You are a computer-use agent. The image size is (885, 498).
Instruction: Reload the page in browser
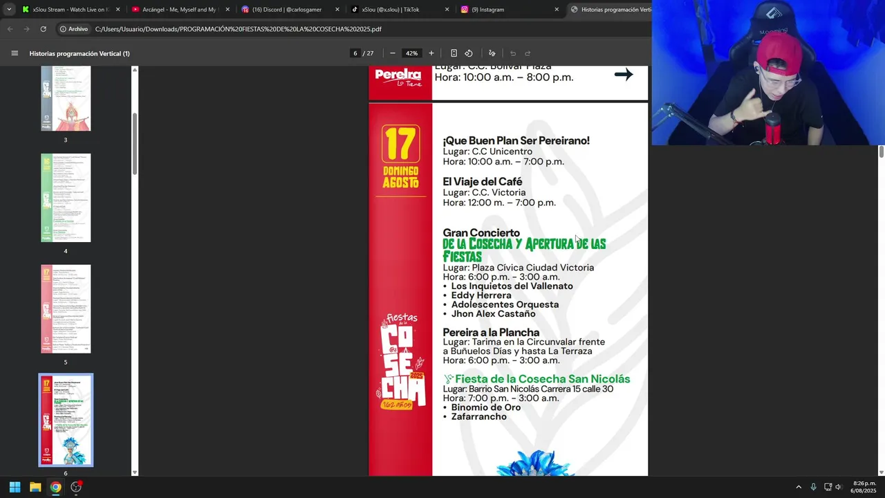pos(43,29)
